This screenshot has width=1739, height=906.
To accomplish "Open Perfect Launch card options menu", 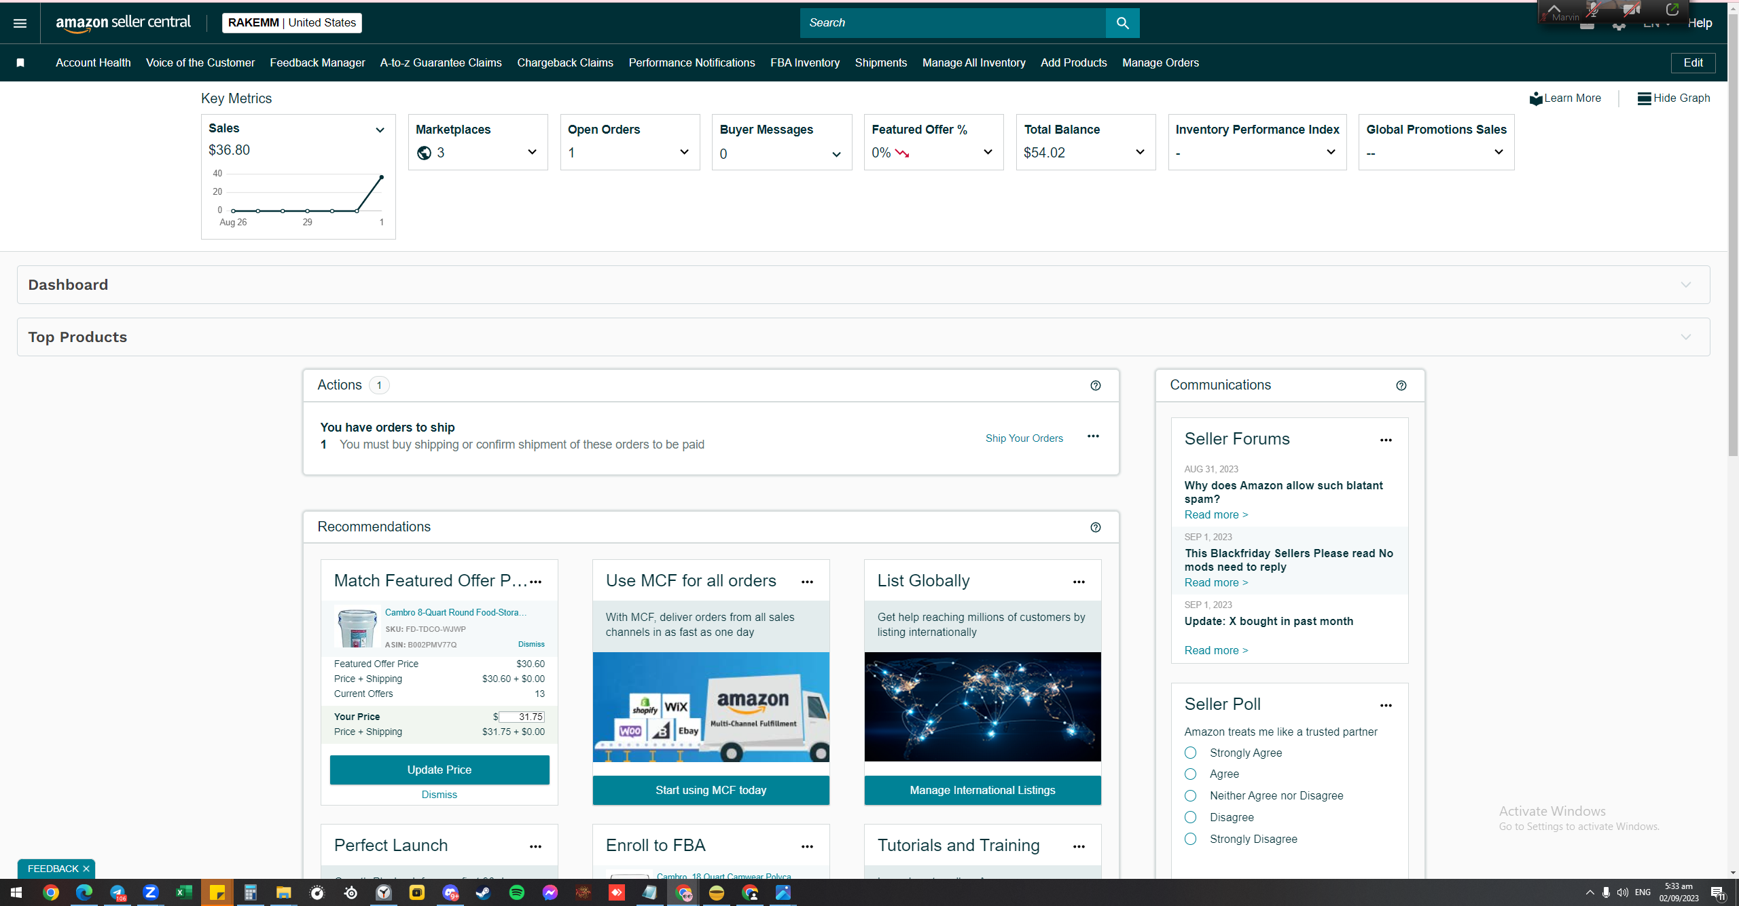I will [535, 846].
